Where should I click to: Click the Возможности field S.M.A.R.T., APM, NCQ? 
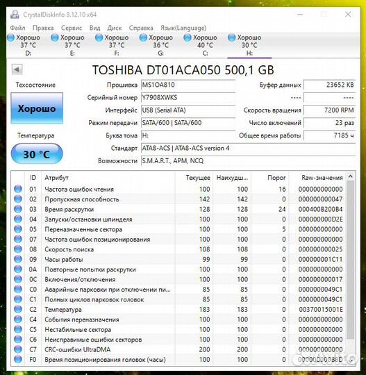[249, 161]
